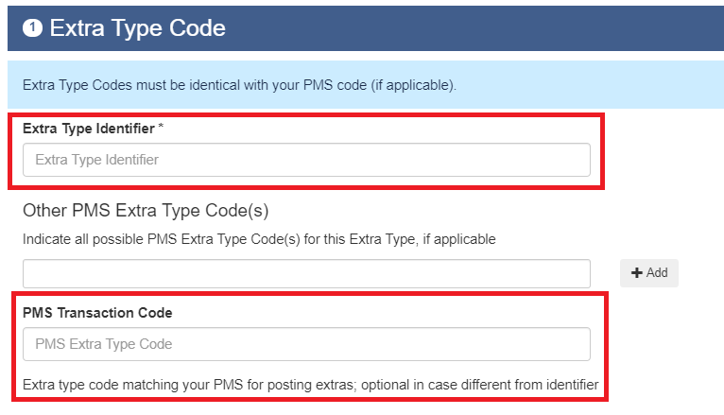Add another PMS Extra Type Code
Image resolution: width=724 pixels, height=415 pixels.
[649, 273]
